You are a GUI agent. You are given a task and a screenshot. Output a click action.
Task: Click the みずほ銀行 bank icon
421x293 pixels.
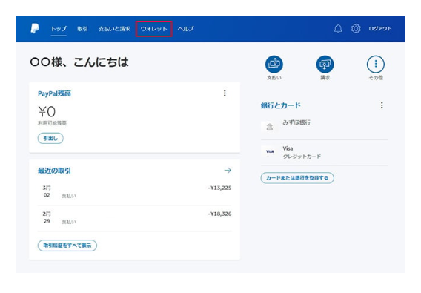pyautogui.click(x=269, y=126)
